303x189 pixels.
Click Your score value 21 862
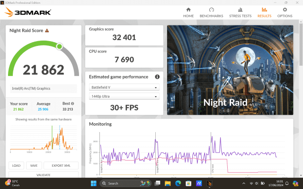18,109
